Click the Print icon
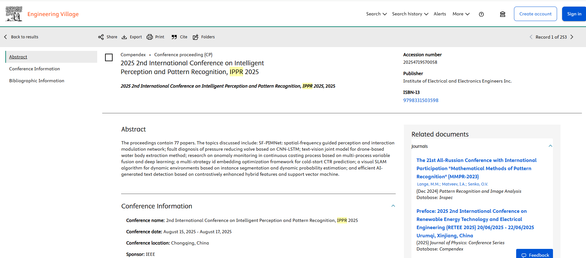This screenshot has height=258, width=586. [150, 37]
